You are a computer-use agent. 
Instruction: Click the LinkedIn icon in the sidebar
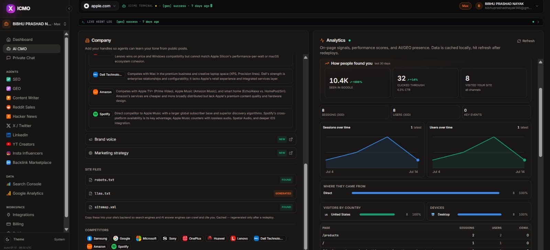[x=9, y=135]
